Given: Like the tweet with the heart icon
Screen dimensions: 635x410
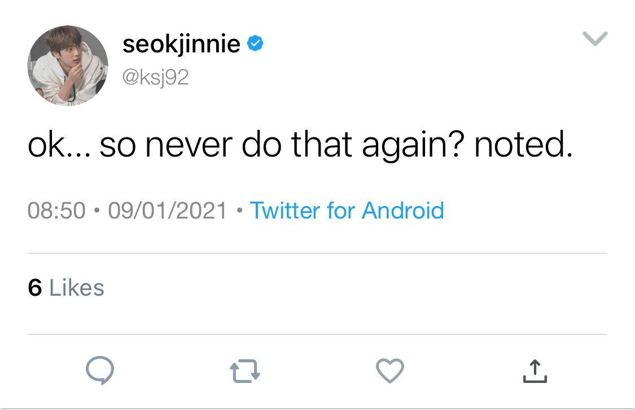Looking at the screenshot, I should coord(390,371).
